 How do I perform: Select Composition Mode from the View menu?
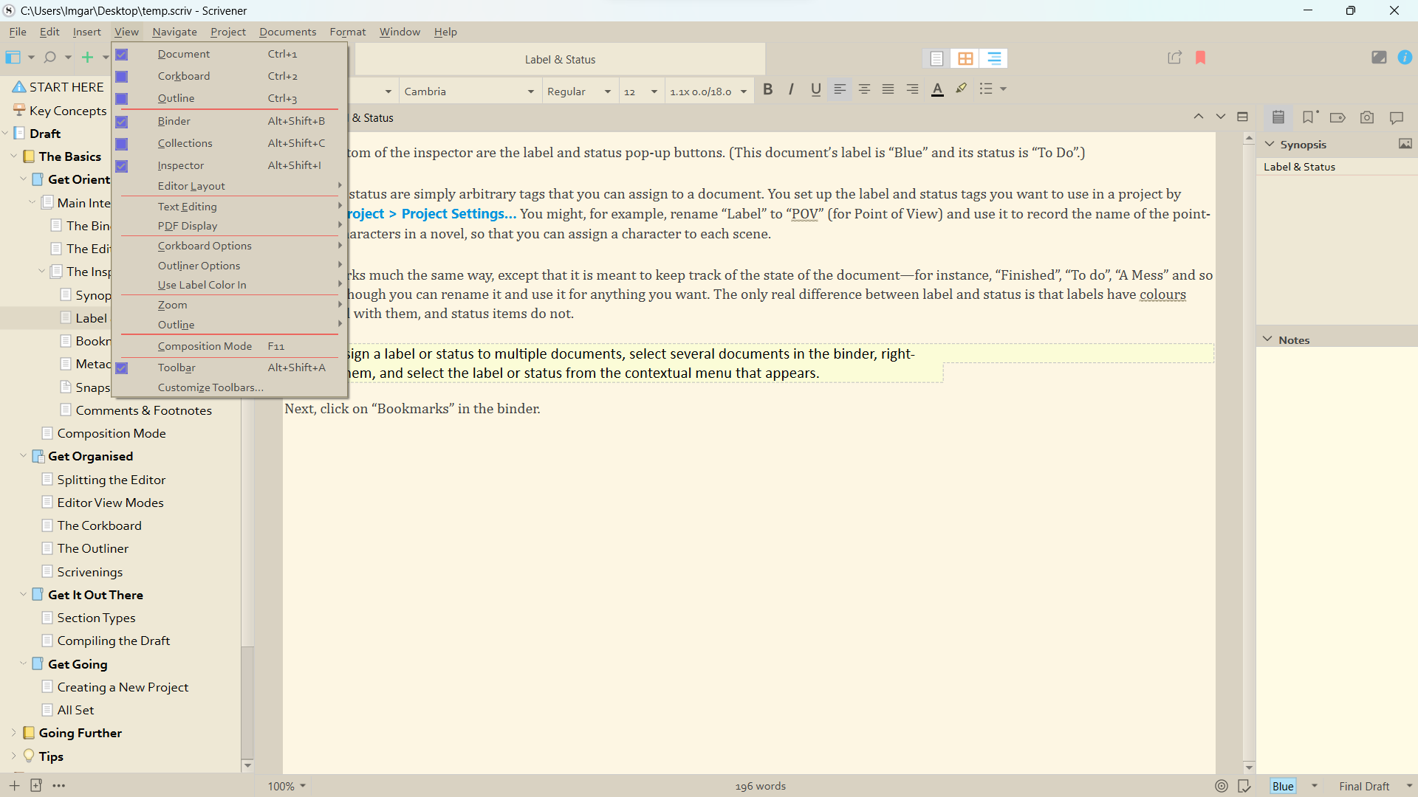(x=205, y=346)
